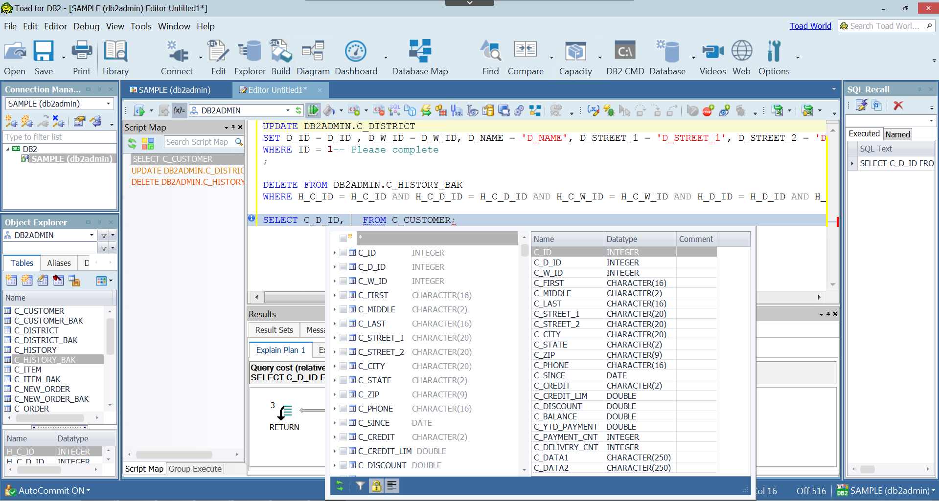
Task: Switch to the Aliases tab
Action: (x=59, y=263)
